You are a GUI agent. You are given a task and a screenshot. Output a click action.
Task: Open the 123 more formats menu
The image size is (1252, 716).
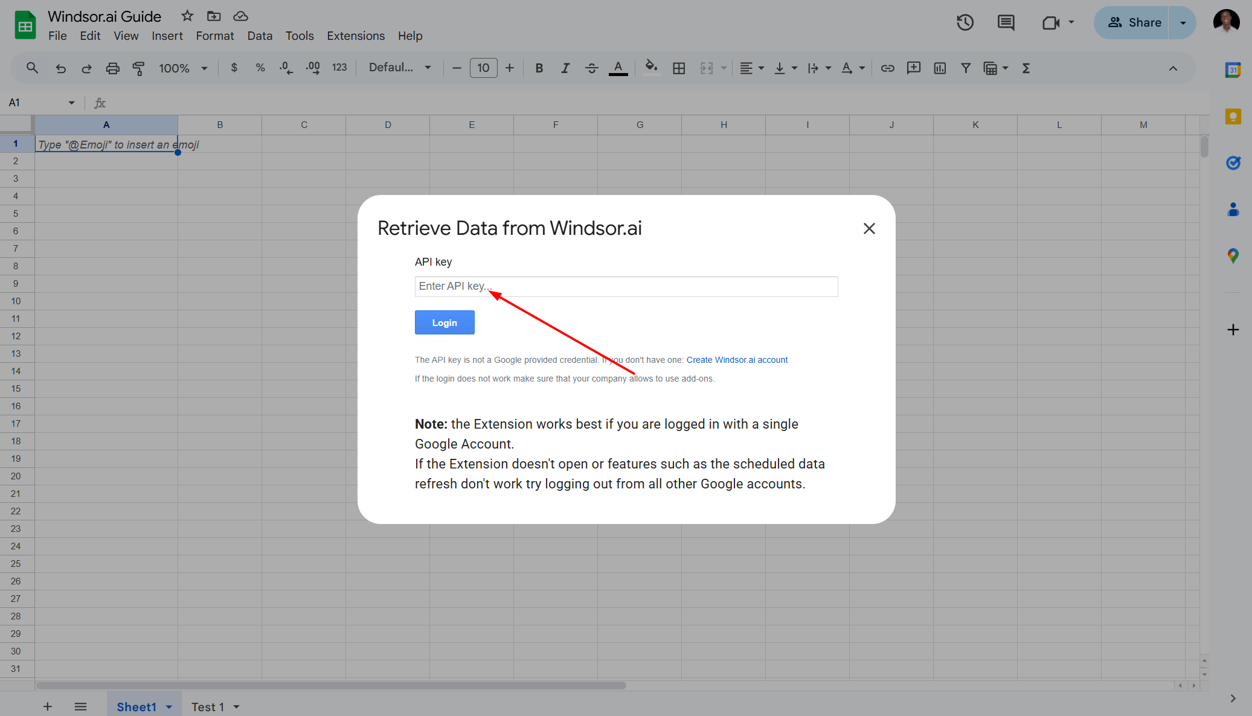(339, 68)
